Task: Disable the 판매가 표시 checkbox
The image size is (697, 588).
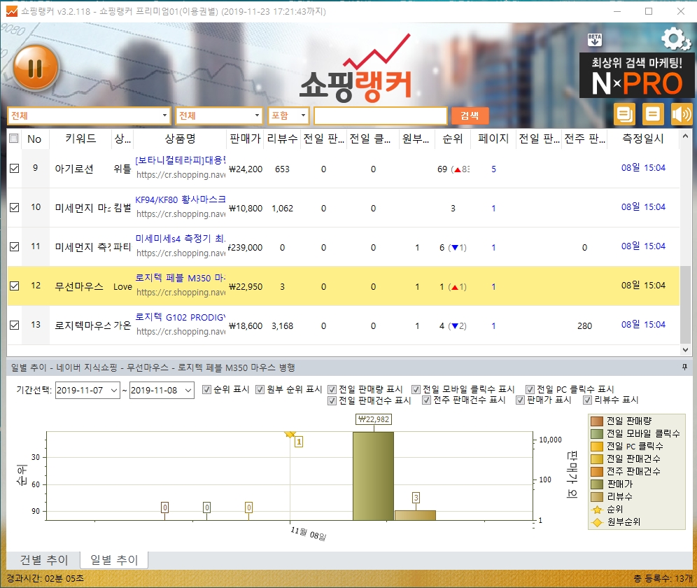Action: [520, 400]
